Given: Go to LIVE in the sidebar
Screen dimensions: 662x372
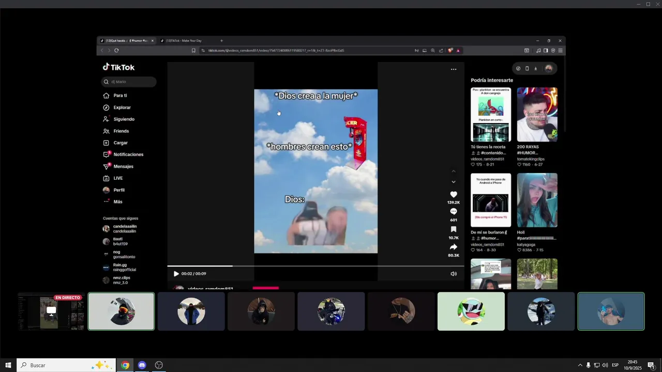Looking at the screenshot, I should [113, 178].
